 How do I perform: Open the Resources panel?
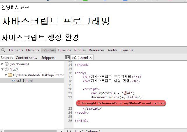(x=96, y=50)
